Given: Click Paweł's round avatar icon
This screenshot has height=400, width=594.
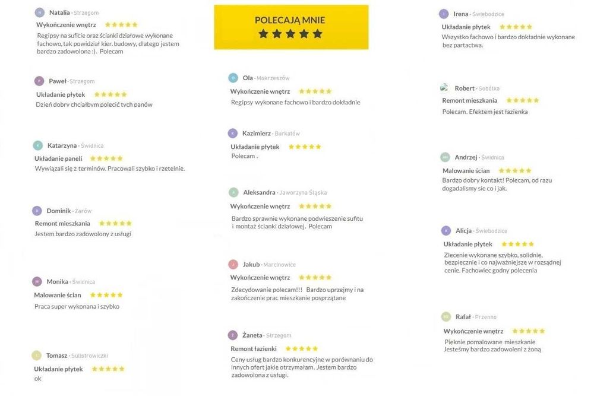Looking at the screenshot, I should click(39, 81).
